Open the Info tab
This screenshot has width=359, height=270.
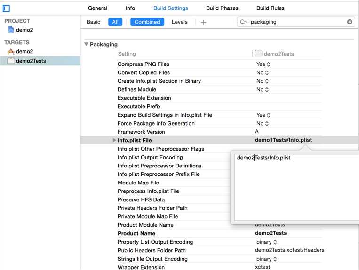pyautogui.click(x=130, y=8)
